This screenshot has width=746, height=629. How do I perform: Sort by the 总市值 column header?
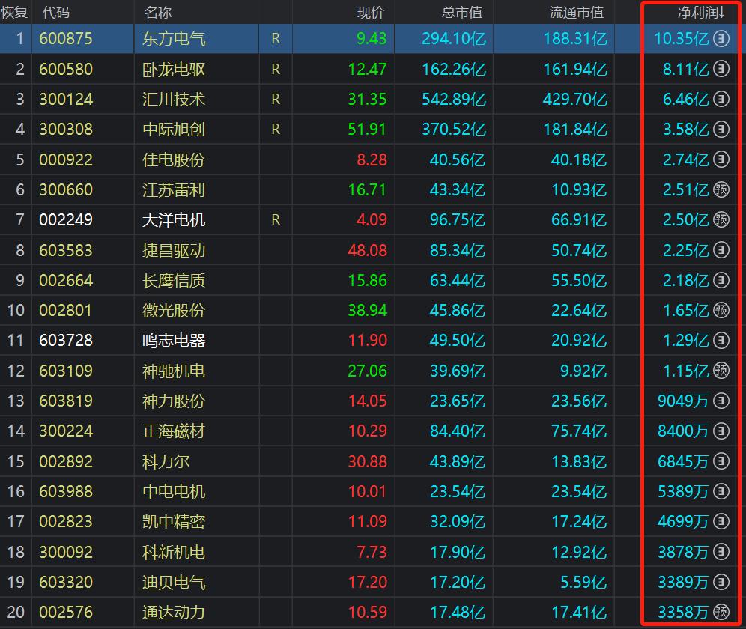(x=461, y=13)
